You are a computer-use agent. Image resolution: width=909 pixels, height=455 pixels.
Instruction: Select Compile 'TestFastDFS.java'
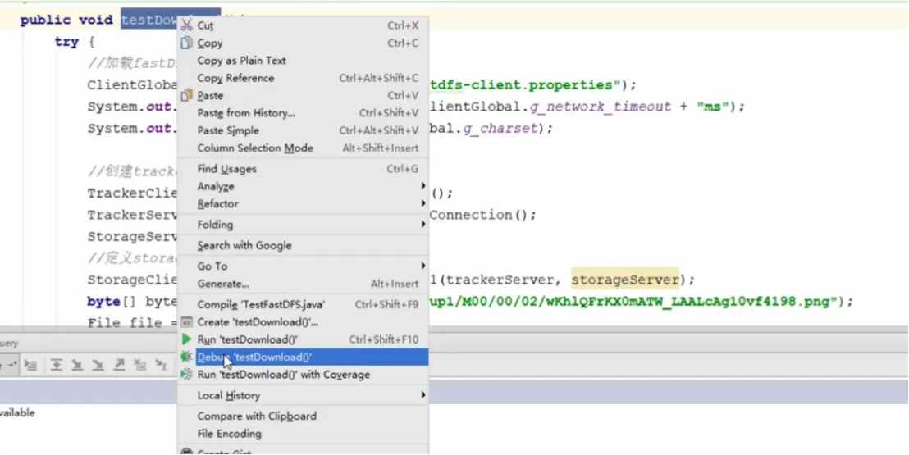coord(304,304)
